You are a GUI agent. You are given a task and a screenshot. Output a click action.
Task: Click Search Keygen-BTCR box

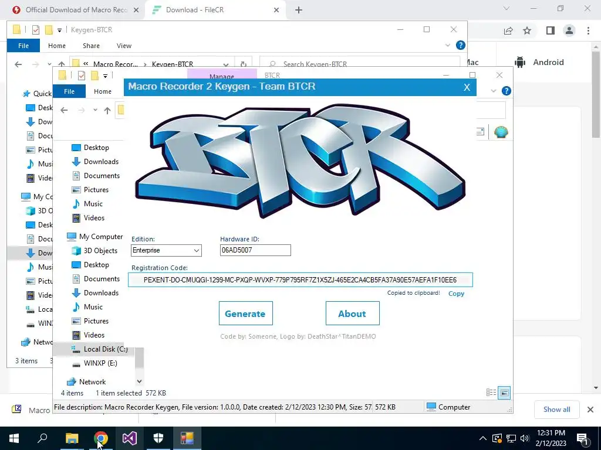[x=360, y=64]
